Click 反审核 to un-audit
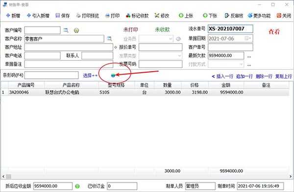This screenshot has width=294, height=192. pyautogui.click(x=234, y=16)
